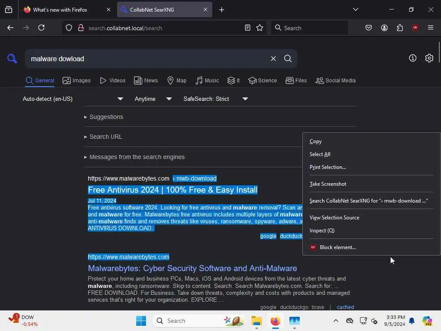Toggle reader view icon in address bar
The width and height of the screenshot is (441, 331).
tap(248, 28)
